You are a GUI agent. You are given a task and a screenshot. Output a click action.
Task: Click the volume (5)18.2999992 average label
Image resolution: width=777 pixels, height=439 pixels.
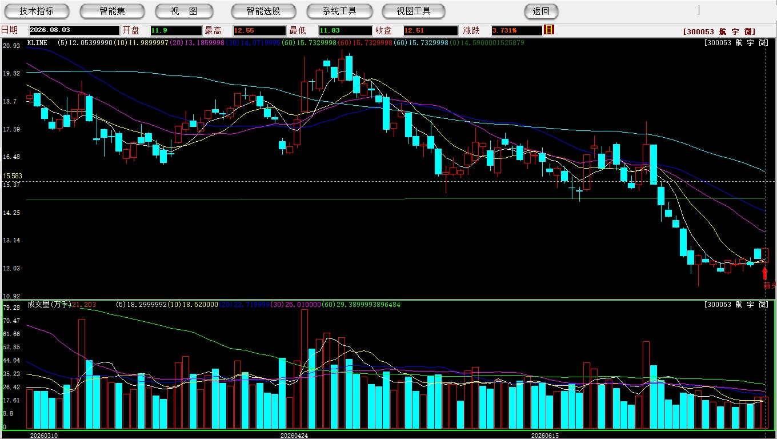(141, 305)
